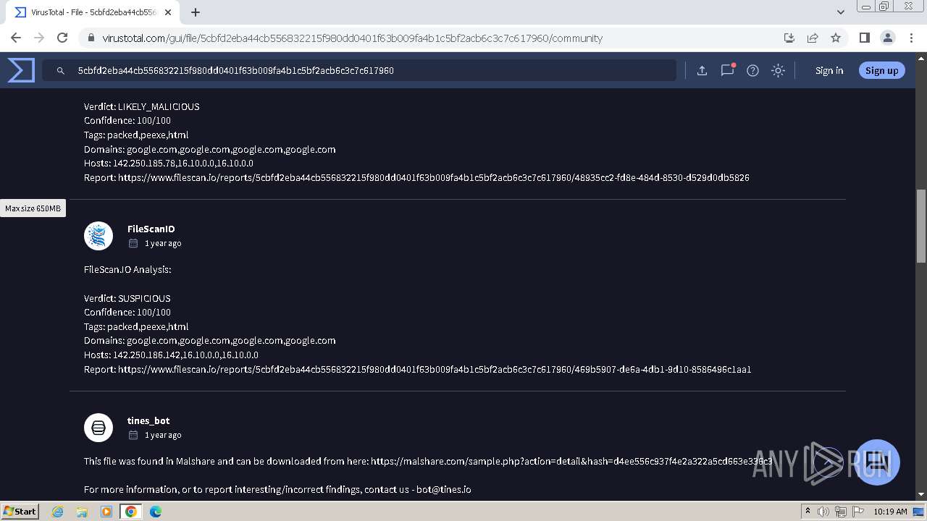Open first FileScanIO report link ending 0db5826

point(433,177)
